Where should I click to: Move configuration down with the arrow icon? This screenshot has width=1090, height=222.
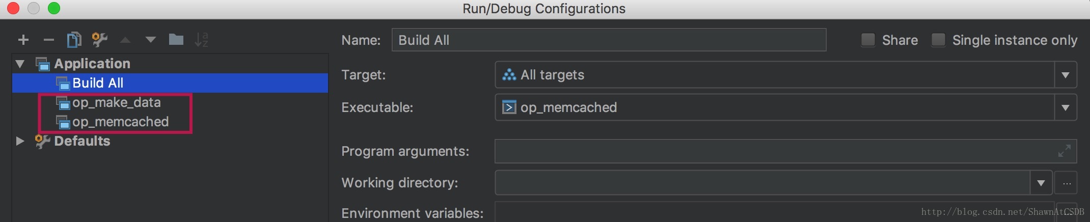click(151, 40)
